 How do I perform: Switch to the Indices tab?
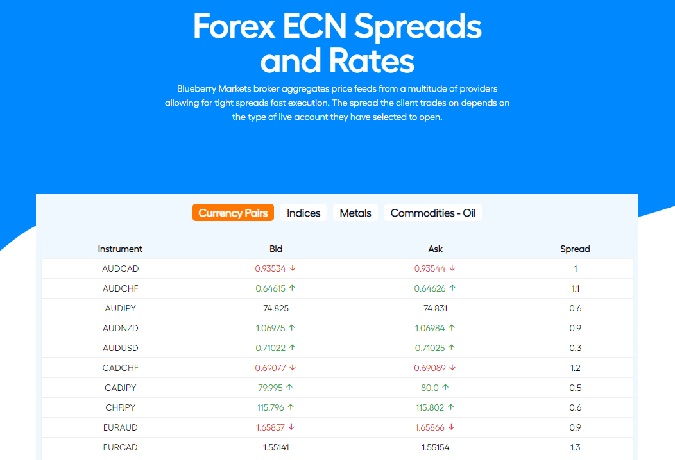coord(303,212)
